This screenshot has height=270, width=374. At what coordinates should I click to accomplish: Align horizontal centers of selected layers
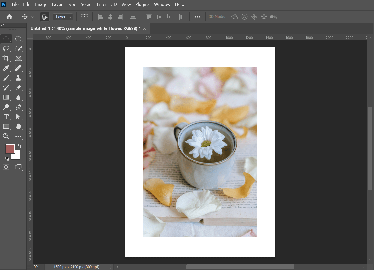coord(110,17)
